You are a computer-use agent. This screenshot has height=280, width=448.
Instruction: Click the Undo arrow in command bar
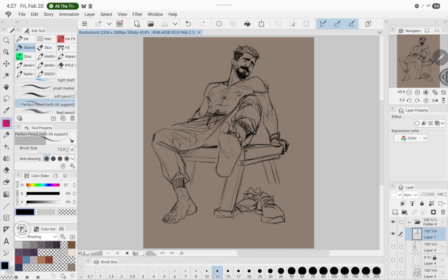click(188, 24)
